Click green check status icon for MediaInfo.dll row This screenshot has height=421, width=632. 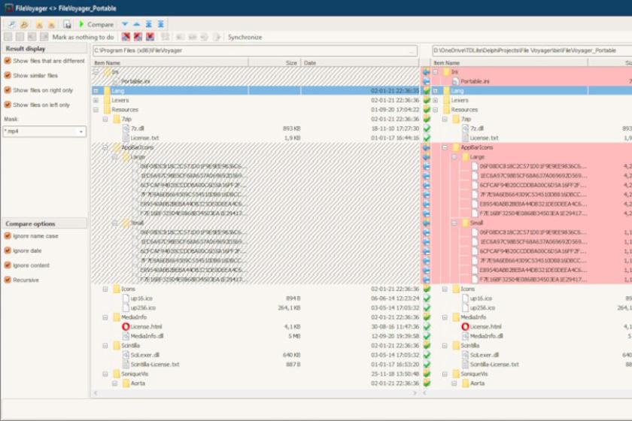click(427, 336)
